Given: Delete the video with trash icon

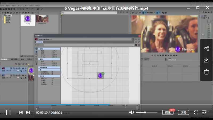Looking at the screenshot, I should (206, 72).
